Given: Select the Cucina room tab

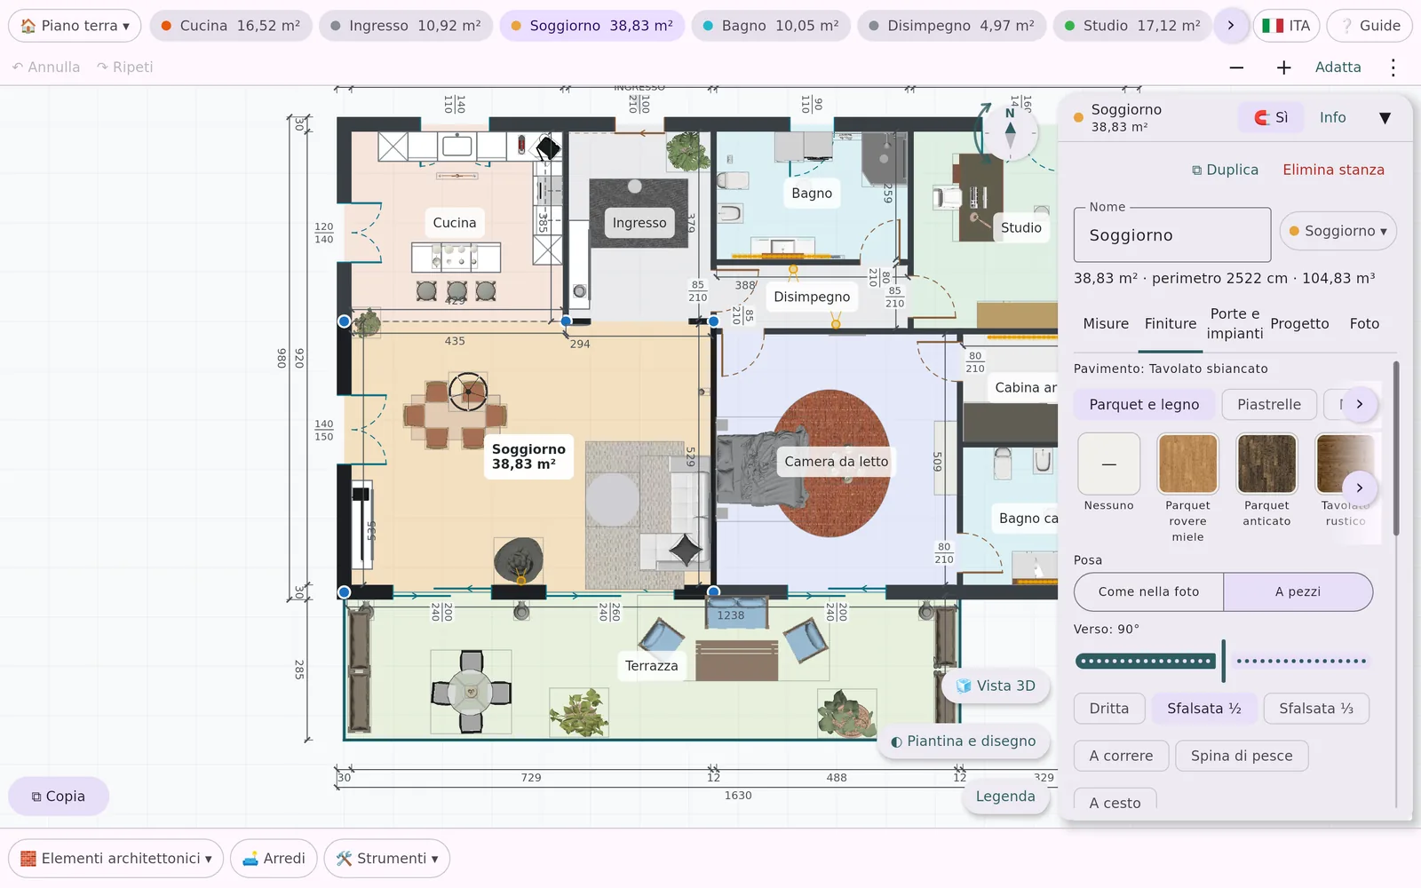Looking at the screenshot, I should point(230,26).
